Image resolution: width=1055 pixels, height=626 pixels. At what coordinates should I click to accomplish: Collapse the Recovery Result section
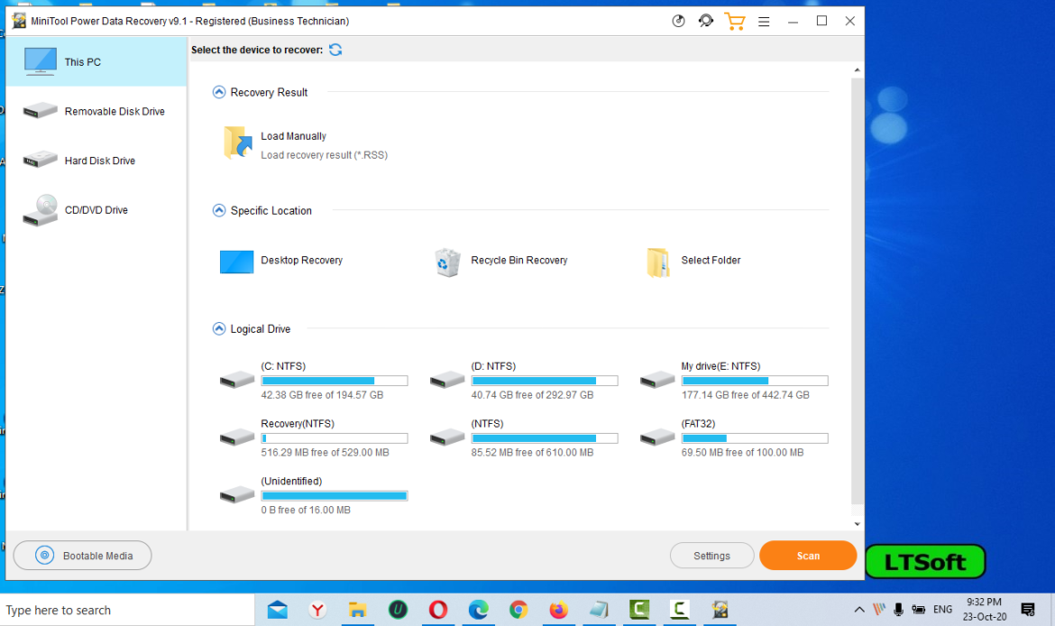pyautogui.click(x=219, y=92)
